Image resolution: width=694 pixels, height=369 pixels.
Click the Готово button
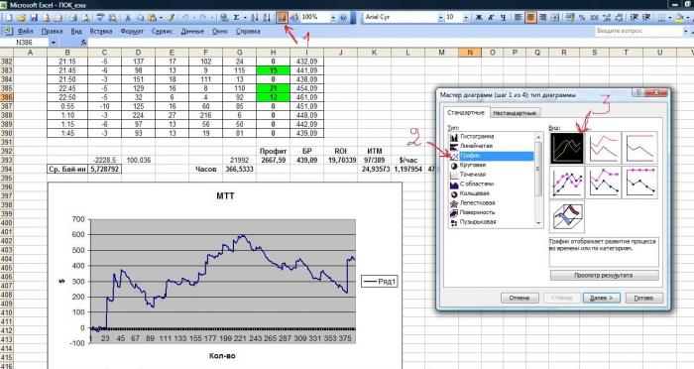pyautogui.click(x=644, y=298)
